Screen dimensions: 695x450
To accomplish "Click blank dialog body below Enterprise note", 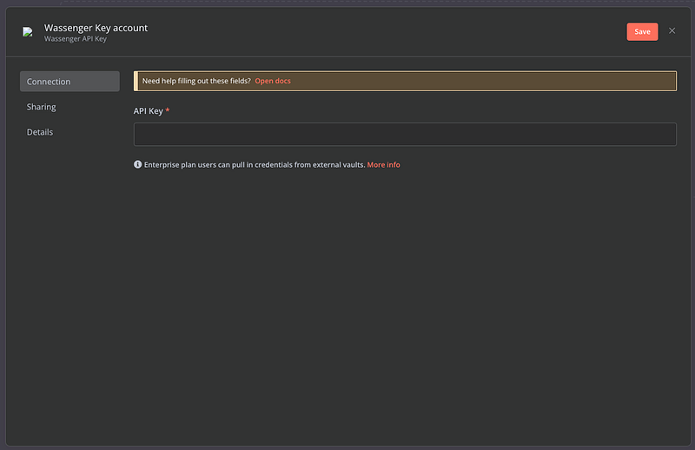I will (404, 304).
